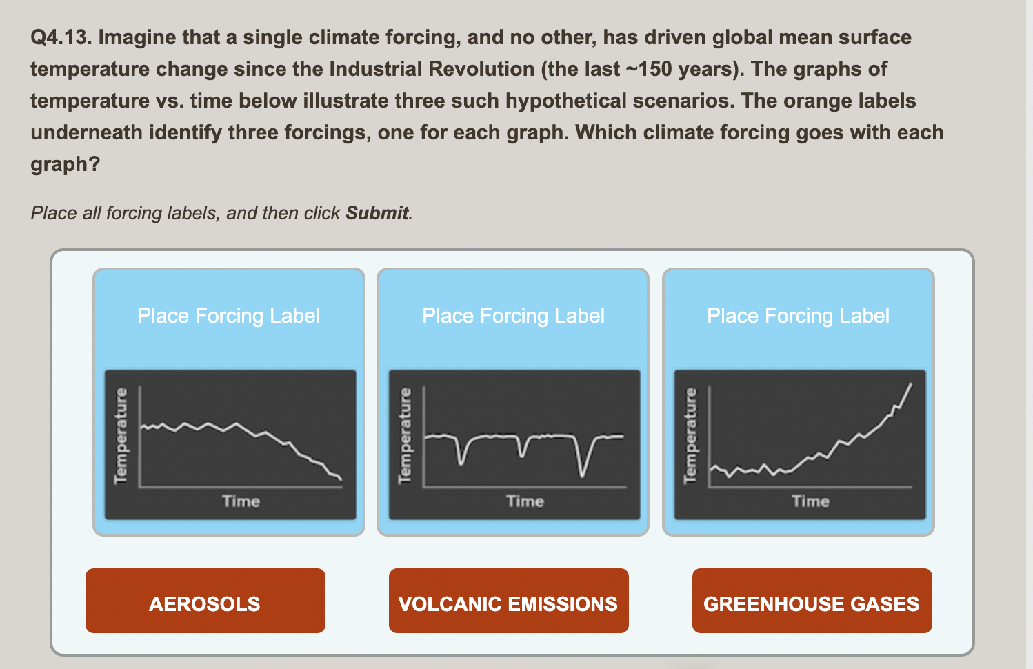Click the rightmost Place Forcing Label drop zone
The width and height of the screenshot is (1033, 669).
click(799, 316)
